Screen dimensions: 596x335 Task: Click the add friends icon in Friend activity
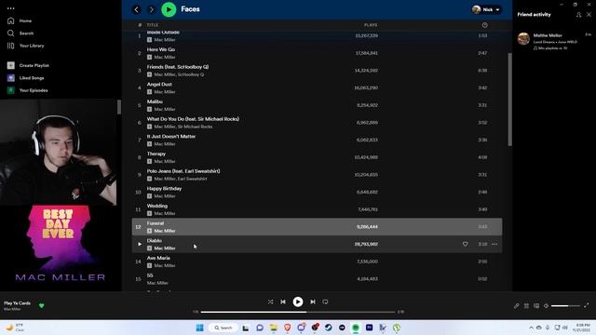tap(578, 15)
